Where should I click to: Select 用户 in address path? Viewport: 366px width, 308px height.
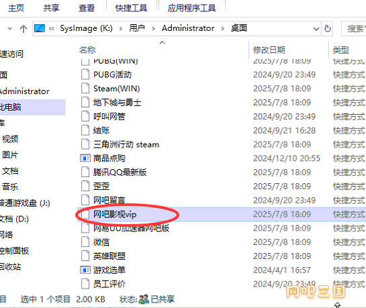point(137,28)
